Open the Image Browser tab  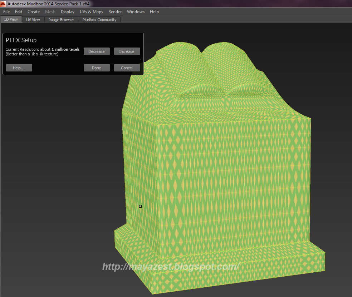[61, 20]
